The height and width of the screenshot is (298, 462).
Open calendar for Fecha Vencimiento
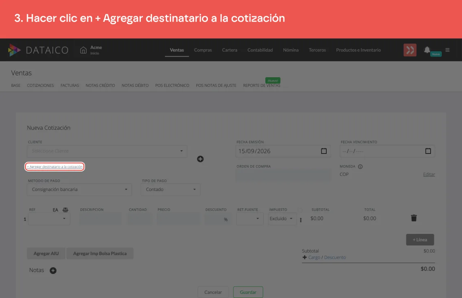pos(428,151)
